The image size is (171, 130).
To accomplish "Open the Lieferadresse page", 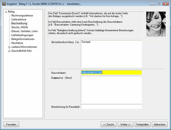I will click(x=19, y=20).
